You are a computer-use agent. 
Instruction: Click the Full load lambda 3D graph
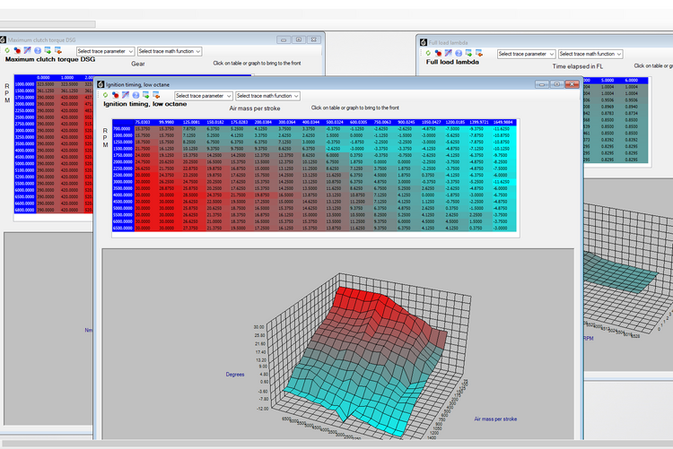tap(627, 274)
